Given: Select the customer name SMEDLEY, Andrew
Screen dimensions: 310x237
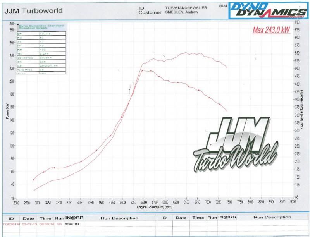Looking at the screenshot, I should point(182,12).
